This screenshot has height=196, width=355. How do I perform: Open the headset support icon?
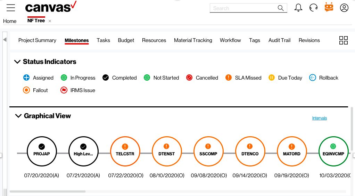pyautogui.click(x=314, y=8)
